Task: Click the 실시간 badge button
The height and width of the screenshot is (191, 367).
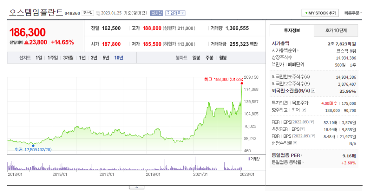Action: coord(156,13)
